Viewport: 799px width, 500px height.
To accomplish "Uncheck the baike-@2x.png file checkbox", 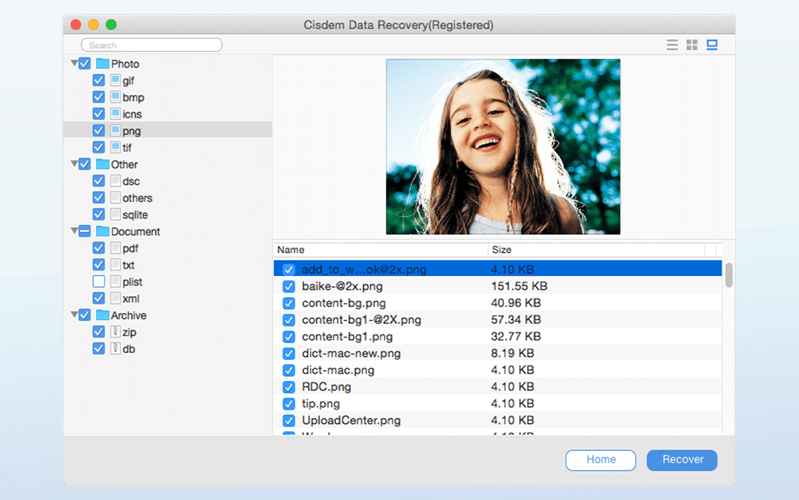I will [x=289, y=287].
